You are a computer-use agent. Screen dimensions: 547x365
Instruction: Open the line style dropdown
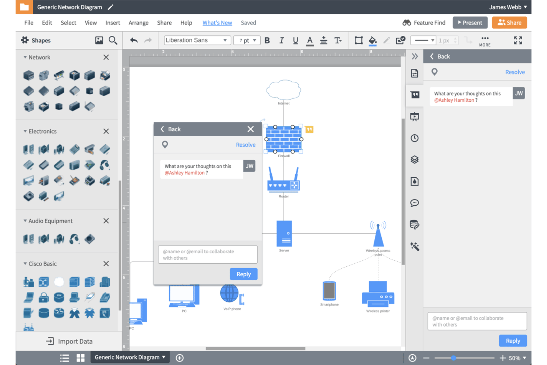[423, 40]
